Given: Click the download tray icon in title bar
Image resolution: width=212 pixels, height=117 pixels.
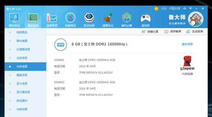Looking at the screenshot, I should [184, 8].
